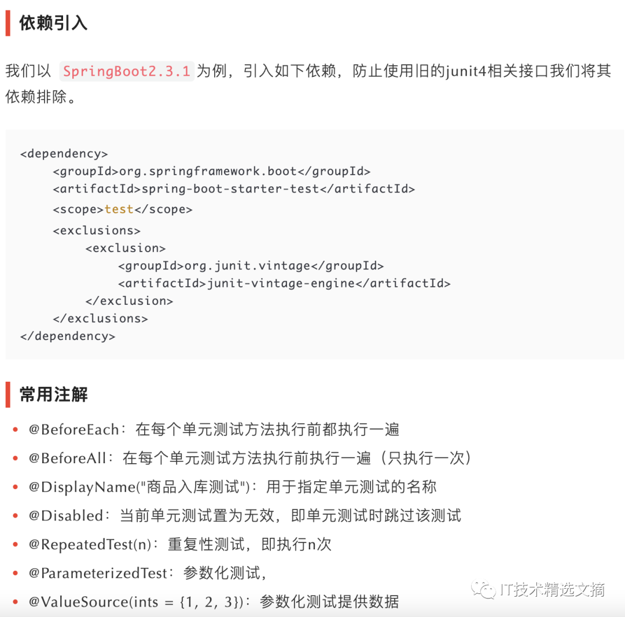Click the WeChat logo icon in the watermark
This screenshot has width=625, height=617.
pyautogui.click(x=483, y=589)
